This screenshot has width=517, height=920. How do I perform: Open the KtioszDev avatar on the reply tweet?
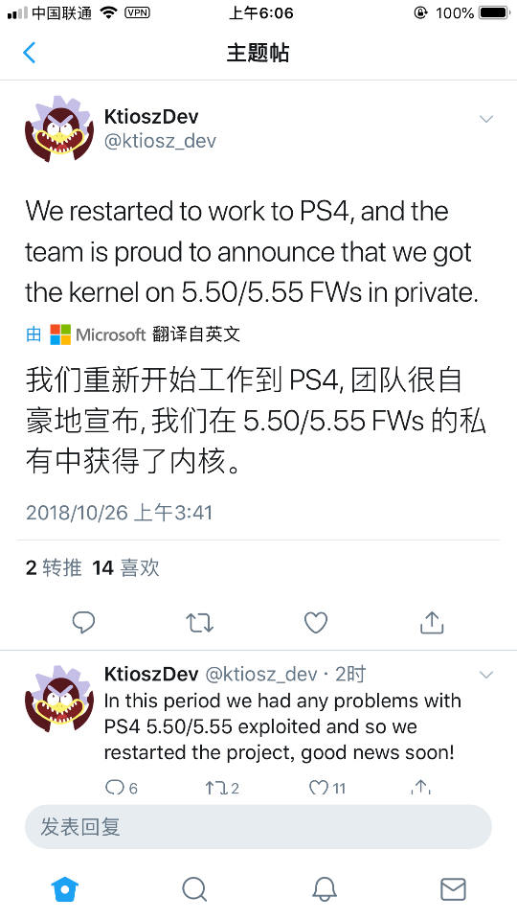point(59,699)
